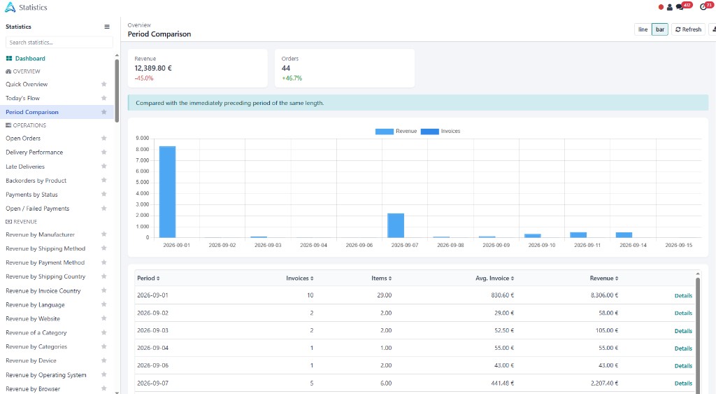Switch chart to line view

[x=643, y=29]
